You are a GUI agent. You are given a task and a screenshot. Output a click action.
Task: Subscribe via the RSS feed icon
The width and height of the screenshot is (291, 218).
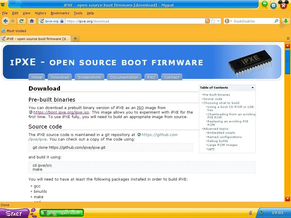pos(207,21)
